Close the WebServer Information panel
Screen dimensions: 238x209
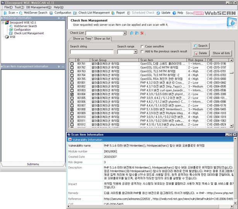[x=63, y=18]
